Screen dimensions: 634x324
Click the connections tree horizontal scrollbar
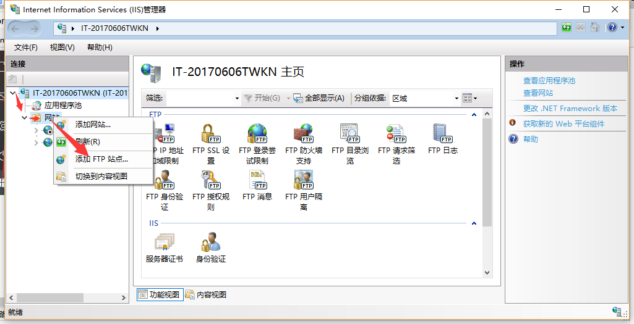(49, 298)
